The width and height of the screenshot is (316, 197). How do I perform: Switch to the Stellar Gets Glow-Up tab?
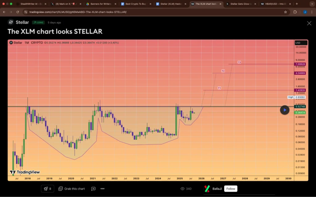tap(241, 4)
